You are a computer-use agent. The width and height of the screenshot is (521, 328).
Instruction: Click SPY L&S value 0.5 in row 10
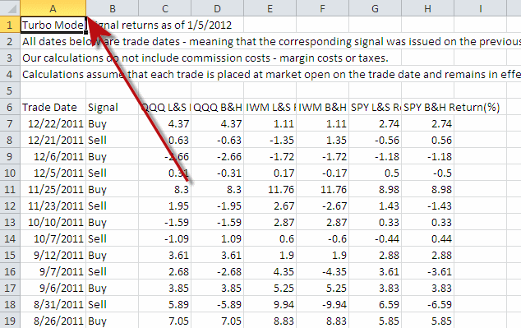tap(375, 173)
